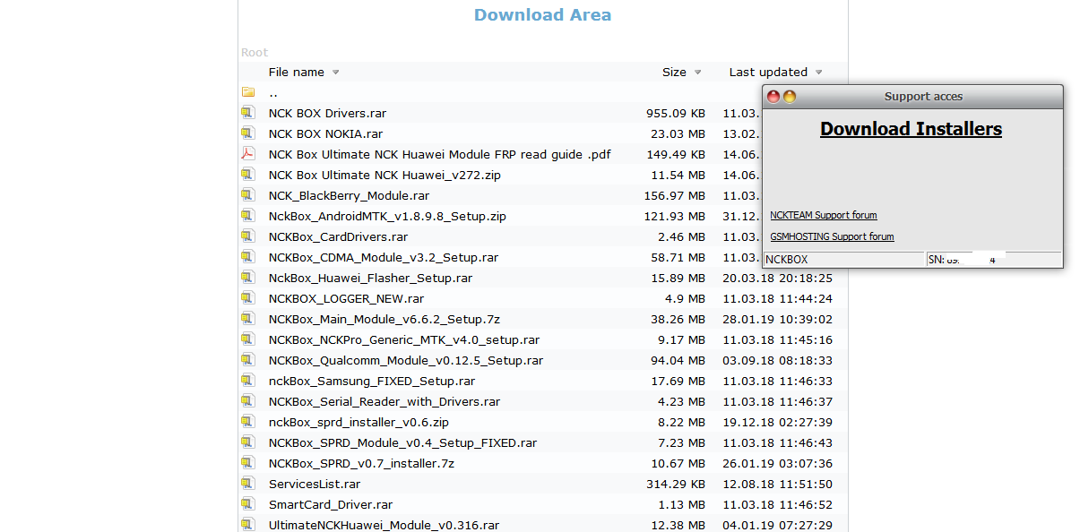Download NckBox_AndroidMTK_v1.8.9.8_Setup.zip
The height and width of the screenshot is (532, 1080).
387,217
